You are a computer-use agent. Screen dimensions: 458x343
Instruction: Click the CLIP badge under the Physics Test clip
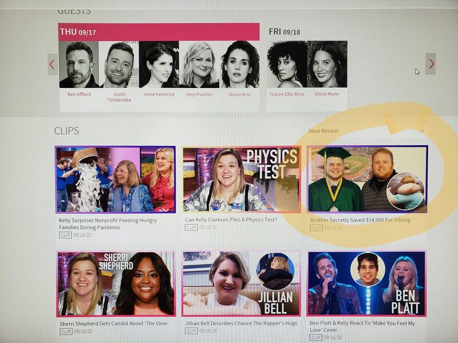[x=191, y=227]
